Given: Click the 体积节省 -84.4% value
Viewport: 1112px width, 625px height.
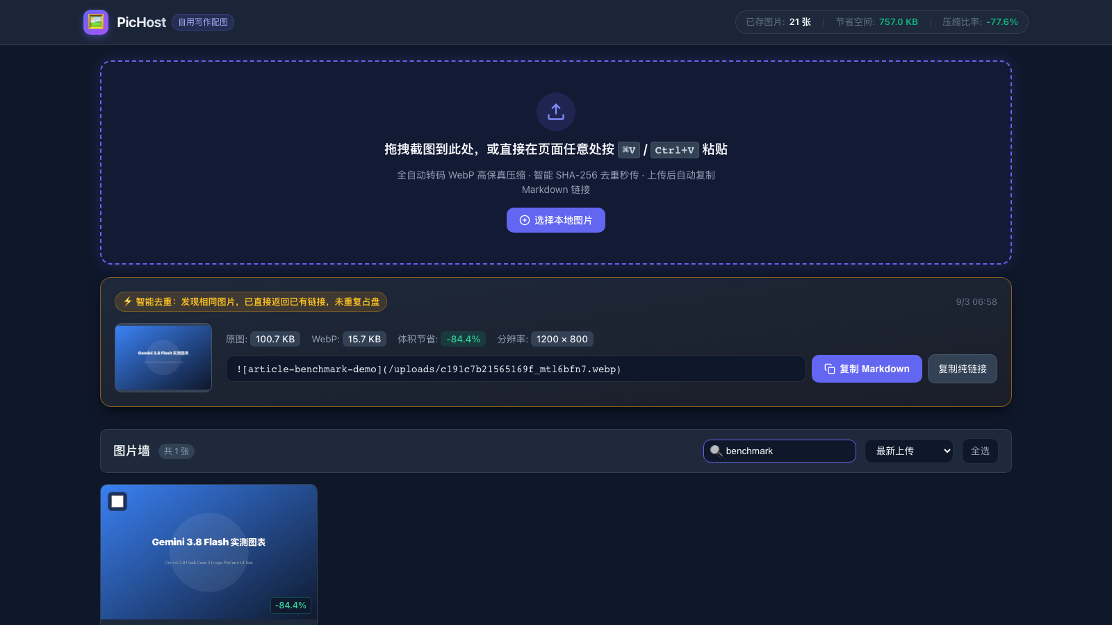Looking at the screenshot, I should 464,339.
